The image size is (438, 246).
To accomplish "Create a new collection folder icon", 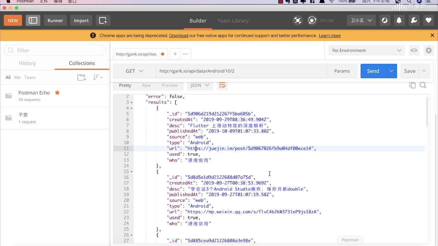I will coord(81,77).
